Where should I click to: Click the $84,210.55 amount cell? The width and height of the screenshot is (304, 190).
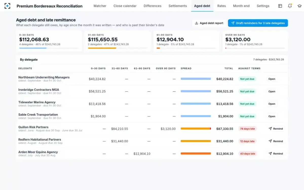coord(120,129)
